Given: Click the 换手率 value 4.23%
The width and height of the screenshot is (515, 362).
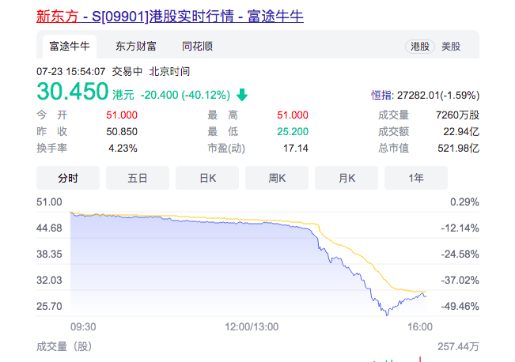Looking at the screenshot, I should click(123, 149).
